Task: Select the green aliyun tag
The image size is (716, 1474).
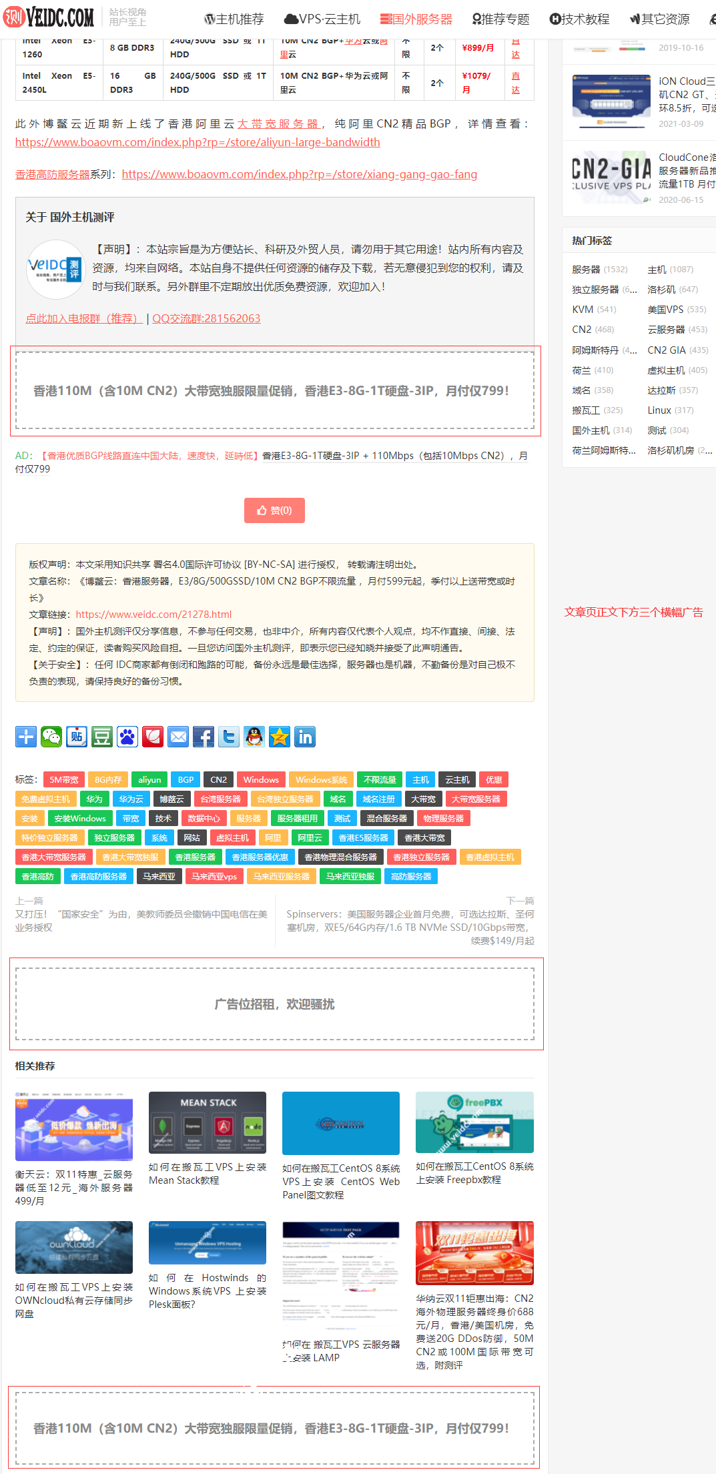Action: tap(149, 779)
